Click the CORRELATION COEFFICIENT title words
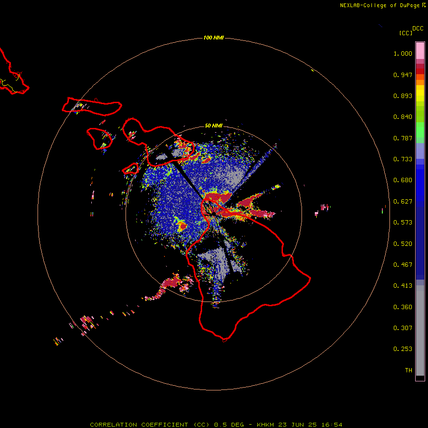The height and width of the screenshot is (428, 428). click(139, 425)
